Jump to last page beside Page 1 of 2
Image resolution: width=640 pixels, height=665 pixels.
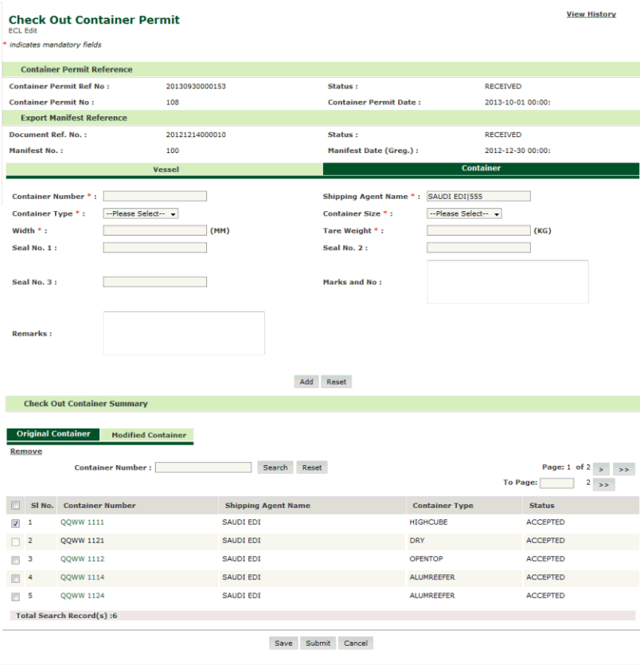[624, 469]
